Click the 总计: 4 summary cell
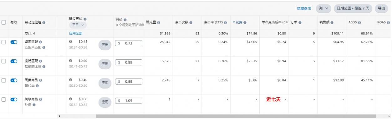Viewport: 392px width, 120px height. click(30, 33)
